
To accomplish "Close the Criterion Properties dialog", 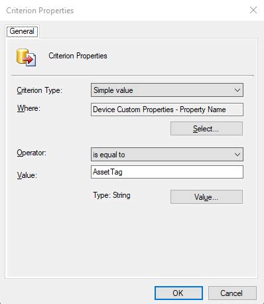I will (253, 10).
